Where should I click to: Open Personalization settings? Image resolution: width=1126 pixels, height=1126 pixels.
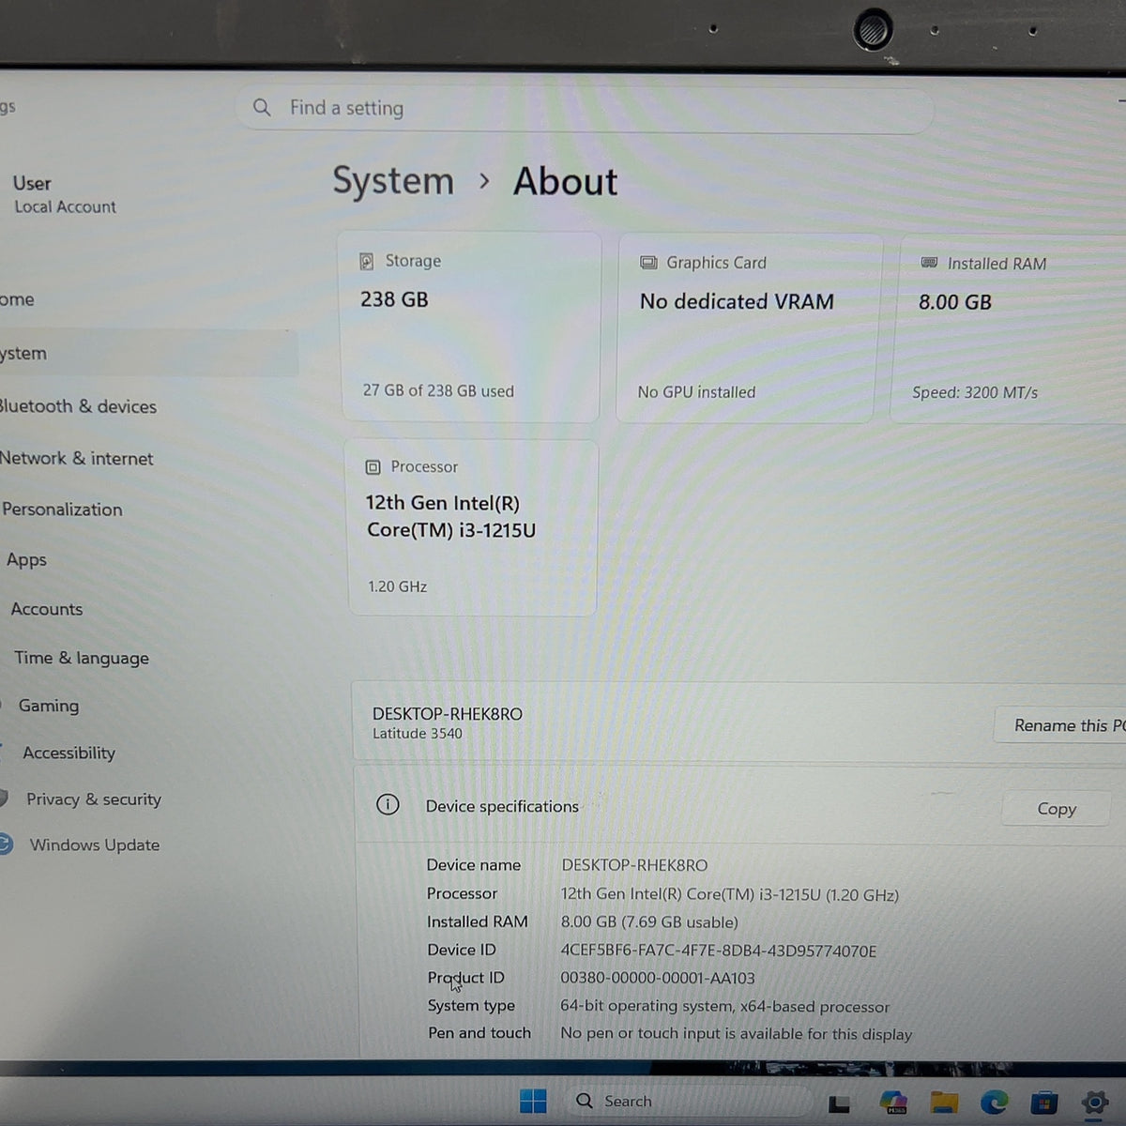coord(62,510)
